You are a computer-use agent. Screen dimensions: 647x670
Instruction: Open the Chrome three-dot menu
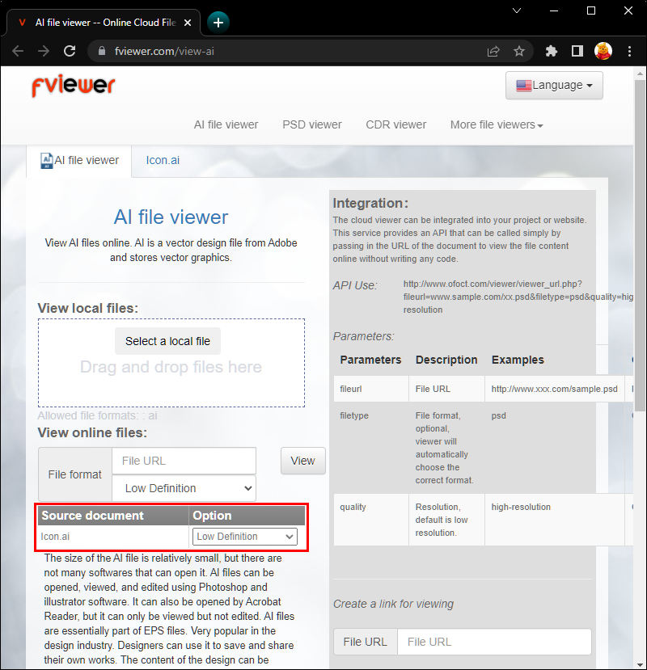click(x=629, y=51)
